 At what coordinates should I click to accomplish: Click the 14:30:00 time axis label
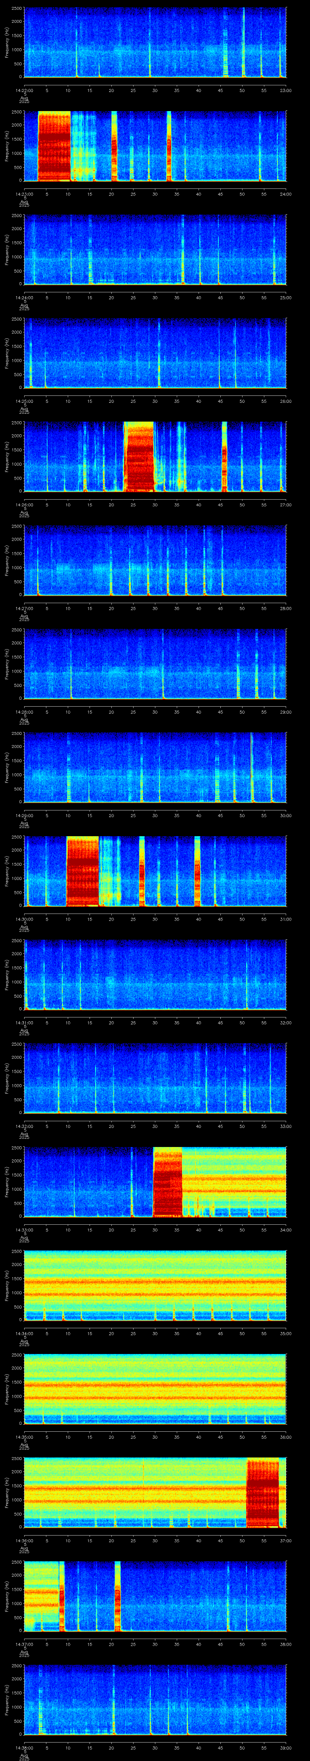[x=24, y=919]
